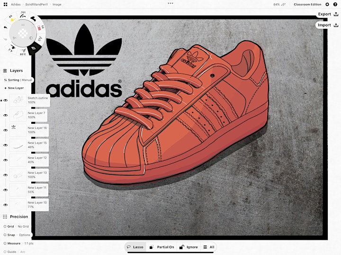Open the No Grid type selector
Viewport: 341px width, 255px height.
(x=23, y=226)
